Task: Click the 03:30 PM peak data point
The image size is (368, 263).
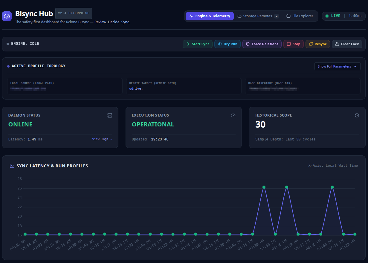Action: (264, 187)
